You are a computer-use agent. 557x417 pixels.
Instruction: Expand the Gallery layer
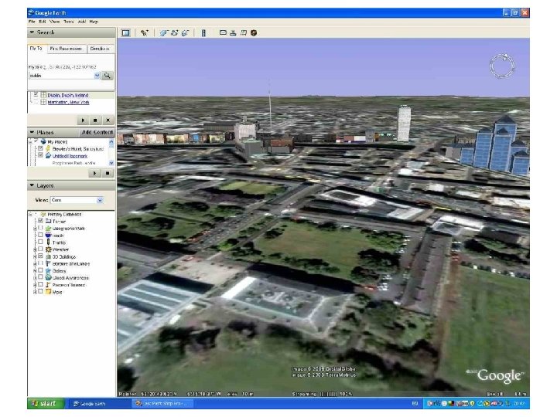click(x=35, y=271)
